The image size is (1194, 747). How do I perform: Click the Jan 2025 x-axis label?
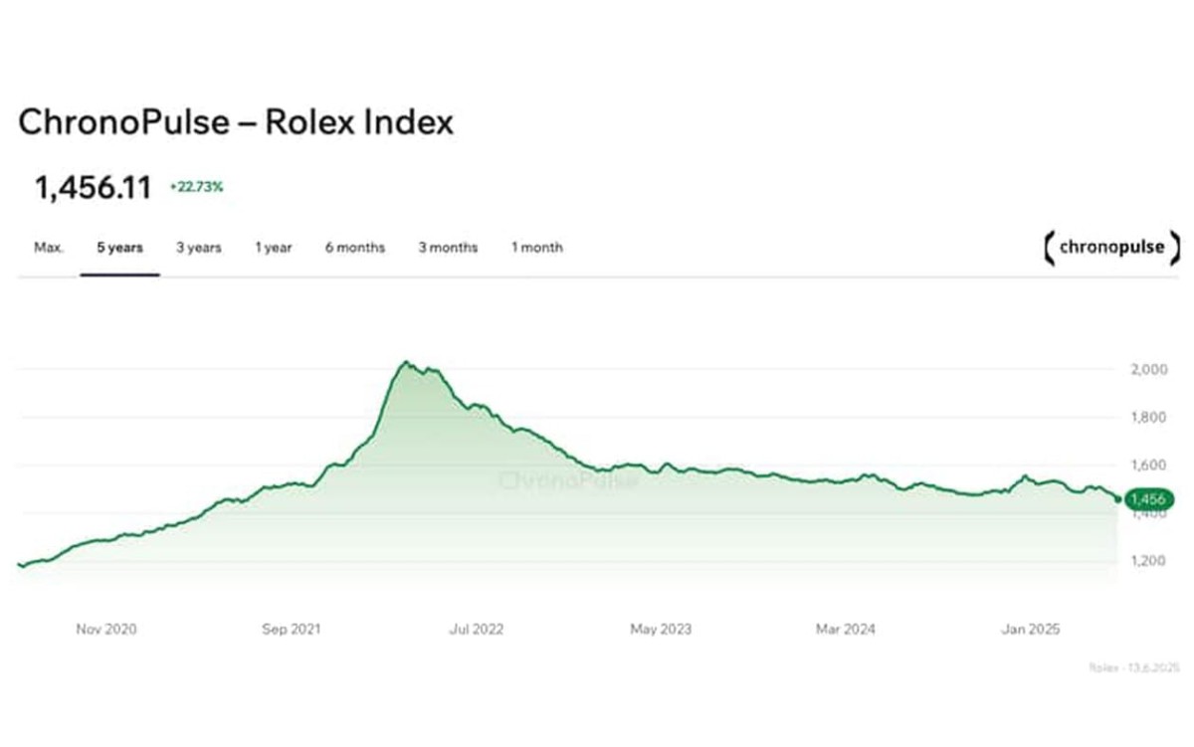pos(1031,630)
